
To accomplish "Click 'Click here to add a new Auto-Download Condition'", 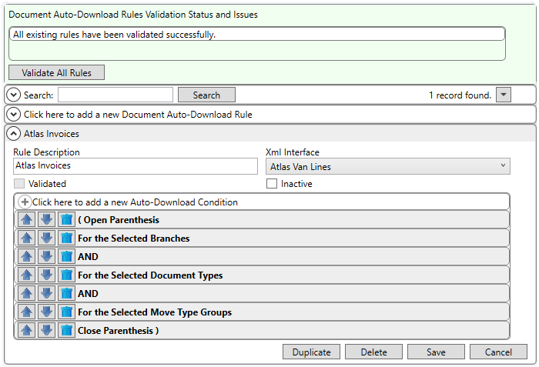I will (x=135, y=202).
